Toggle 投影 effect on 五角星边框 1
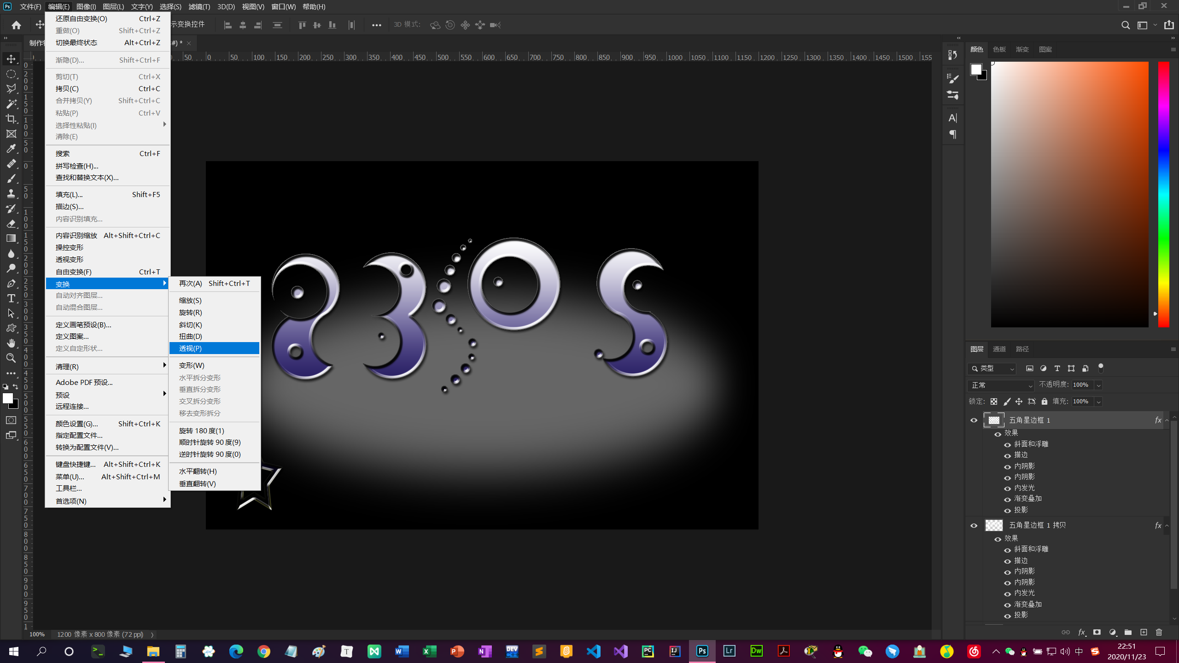Screen dimensions: 1179x663 (1007, 510)
